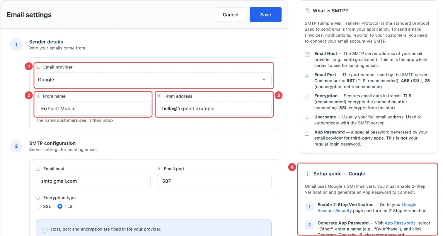Click the Email settings page title
443x236 pixels.
[29, 15]
